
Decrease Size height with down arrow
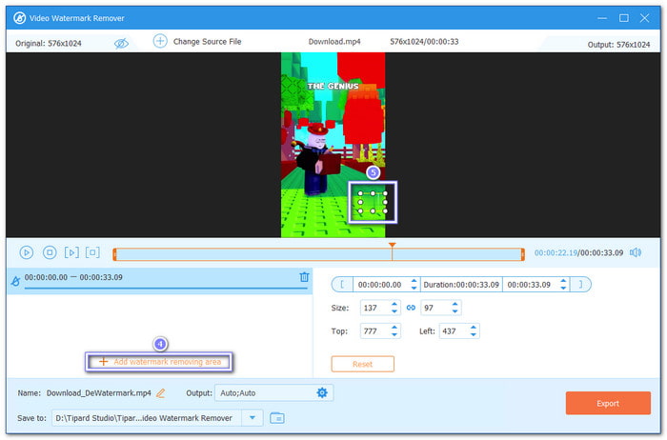click(x=455, y=311)
